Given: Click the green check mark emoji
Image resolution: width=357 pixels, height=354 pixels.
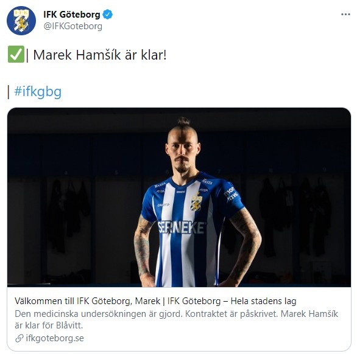Looking at the screenshot, I should click(x=16, y=54).
